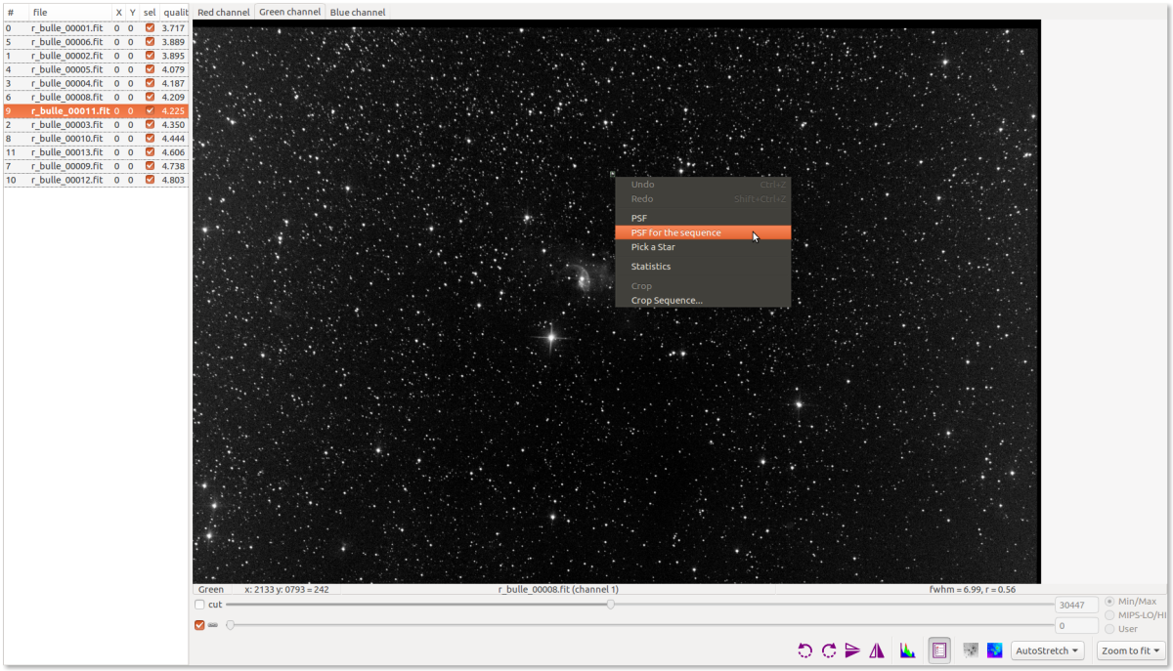The width and height of the screenshot is (1173, 671).
Task: Click the horizontal mirror flip icon
Action: click(877, 650)
